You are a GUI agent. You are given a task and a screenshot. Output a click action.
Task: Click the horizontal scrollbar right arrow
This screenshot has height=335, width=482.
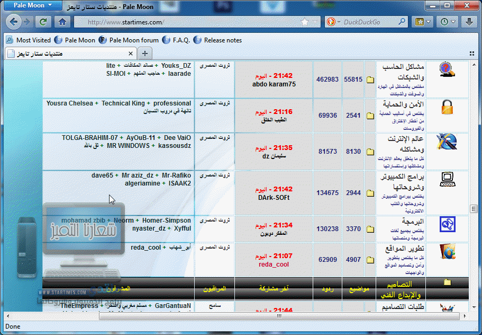pos(465,316)
